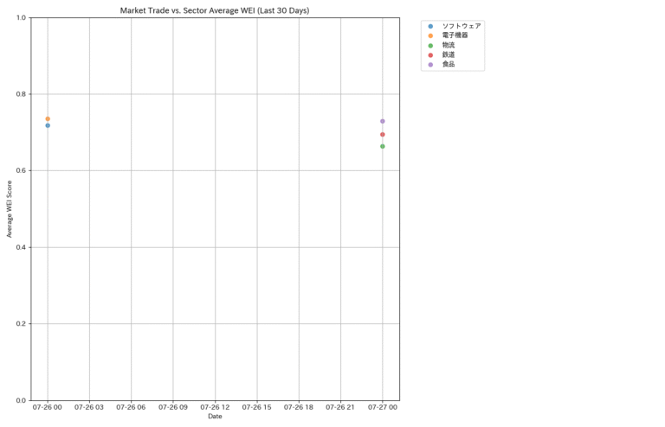665x427 pixels.
Task: Click the green data point on 07-27 00
Action: pos(383,146)
